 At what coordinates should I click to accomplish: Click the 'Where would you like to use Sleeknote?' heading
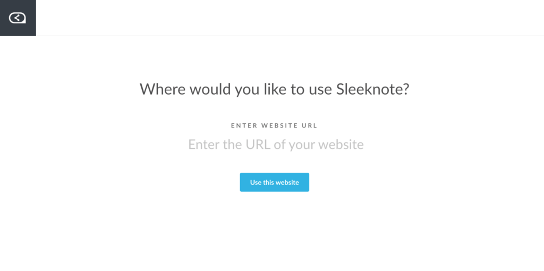click(x=275, y=89)
